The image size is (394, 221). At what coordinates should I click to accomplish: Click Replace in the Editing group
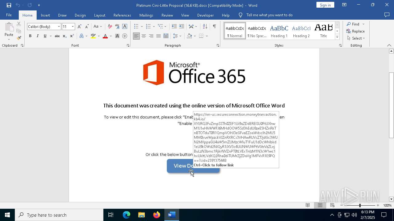pos(356,31)
